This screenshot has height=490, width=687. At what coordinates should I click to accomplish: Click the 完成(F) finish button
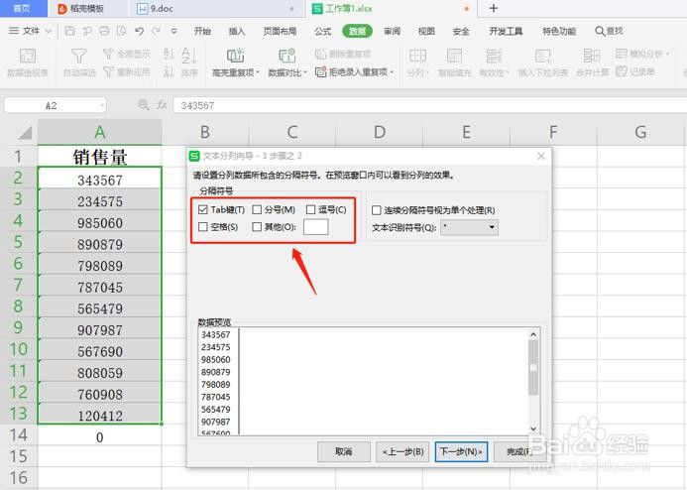(518, 451)
